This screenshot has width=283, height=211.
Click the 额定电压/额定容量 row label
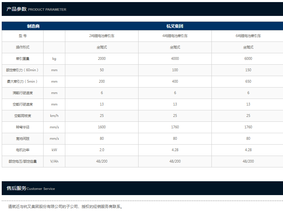pyautogui.click(x=22, y=161)
